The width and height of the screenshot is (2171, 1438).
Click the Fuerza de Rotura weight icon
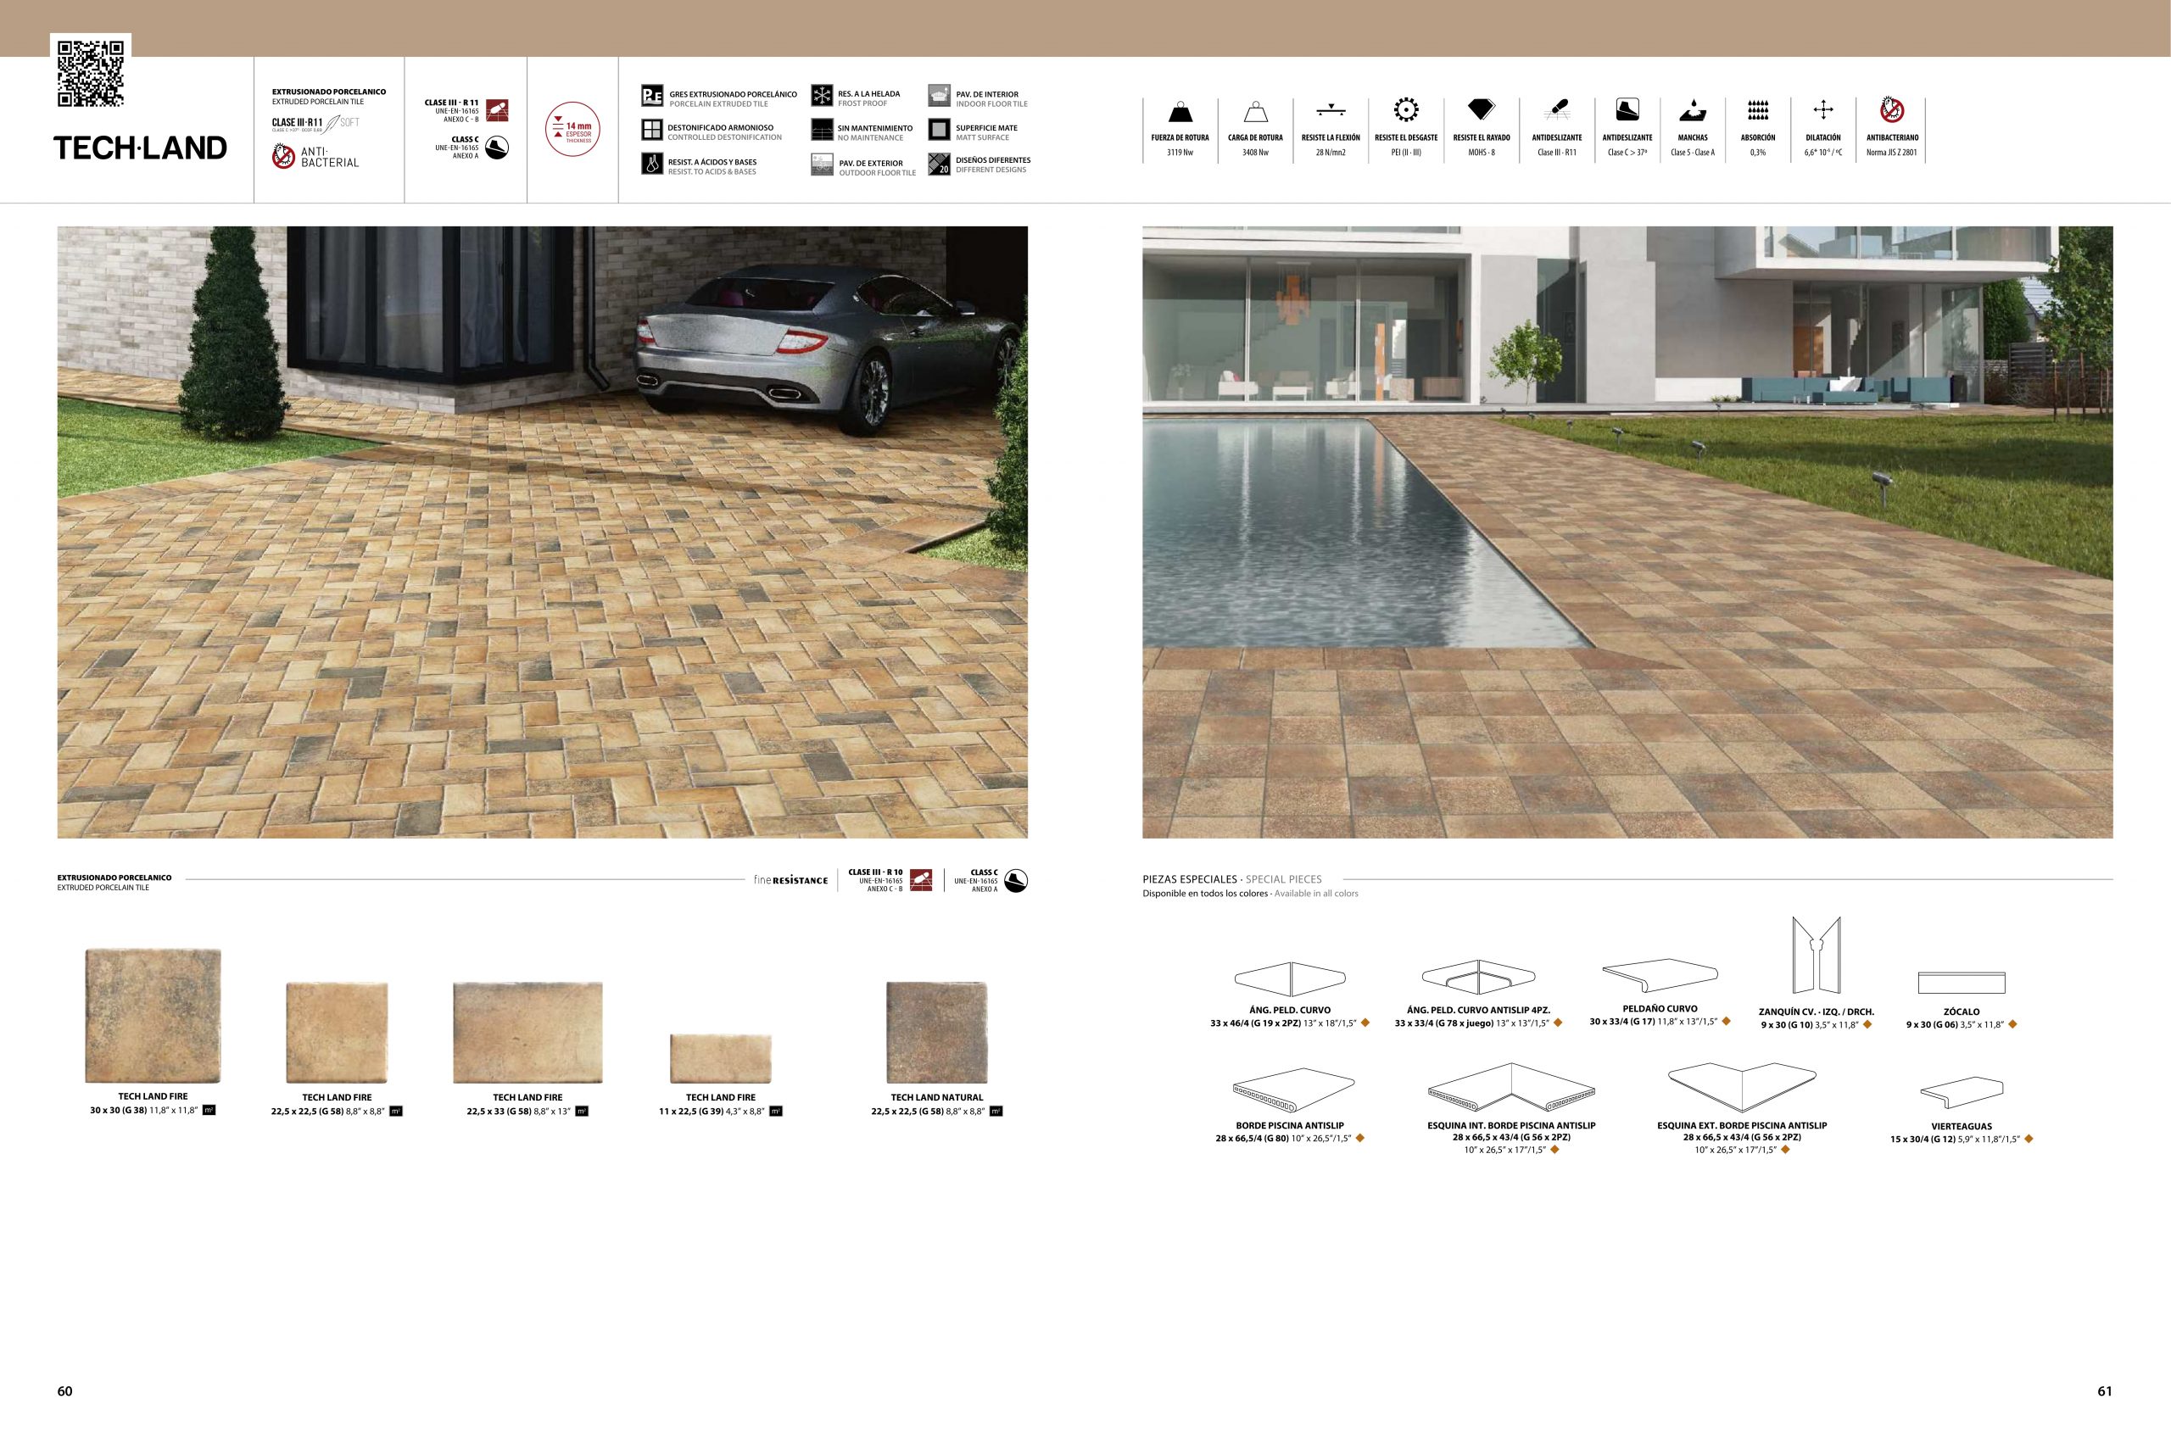(x=1180, y=112)
